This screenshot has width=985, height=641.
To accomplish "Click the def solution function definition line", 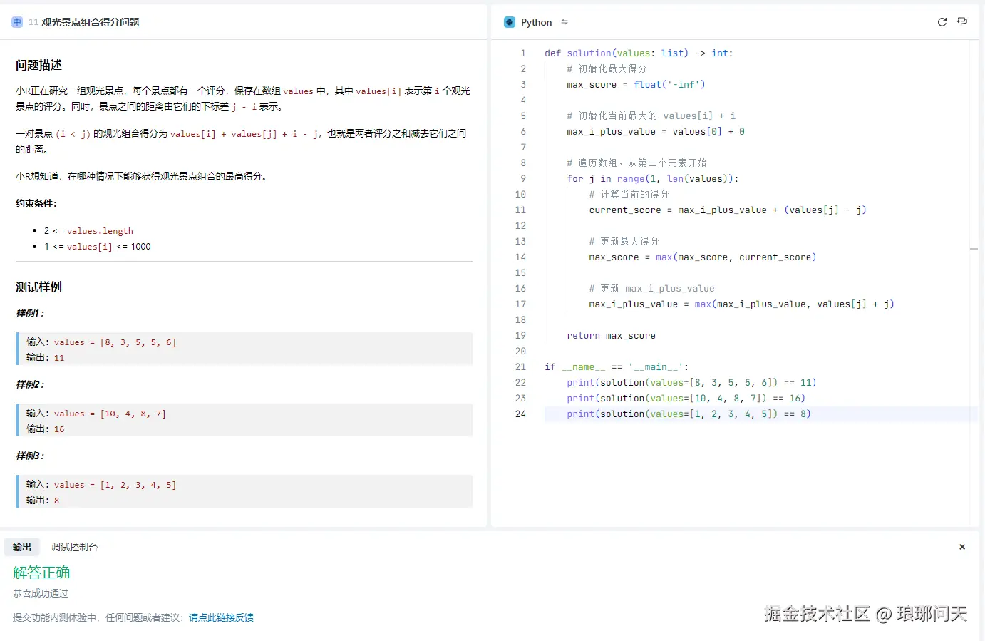I will 638,53.
